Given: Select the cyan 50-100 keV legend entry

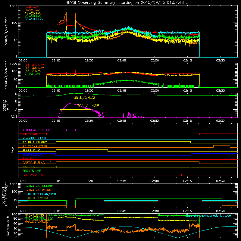Looking at the screenshot, I should coord(34,19).
